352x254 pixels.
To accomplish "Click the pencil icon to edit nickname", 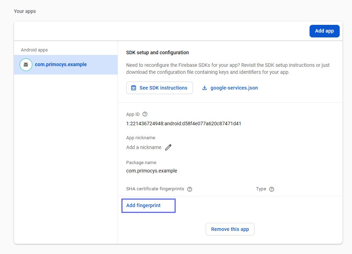I will point(168,147).
